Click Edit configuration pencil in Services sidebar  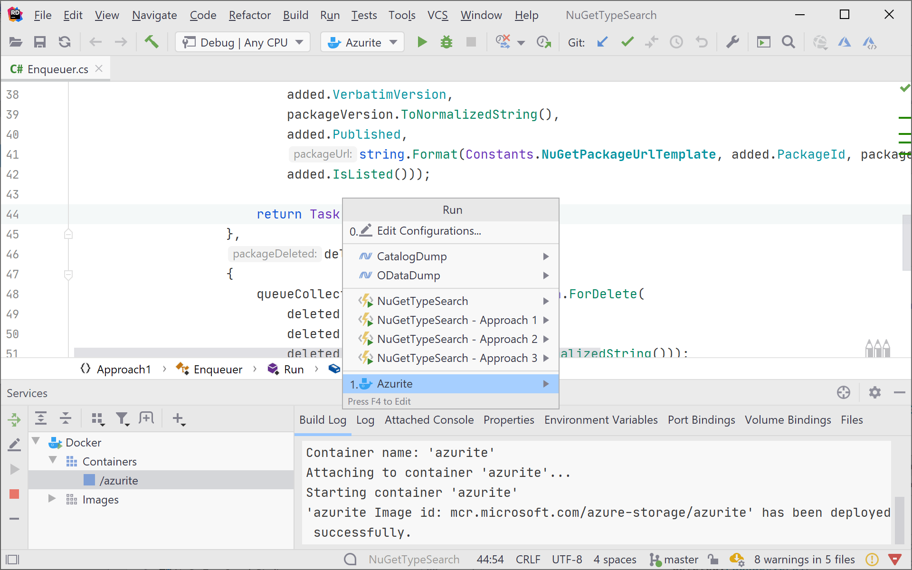coord(14,445)
